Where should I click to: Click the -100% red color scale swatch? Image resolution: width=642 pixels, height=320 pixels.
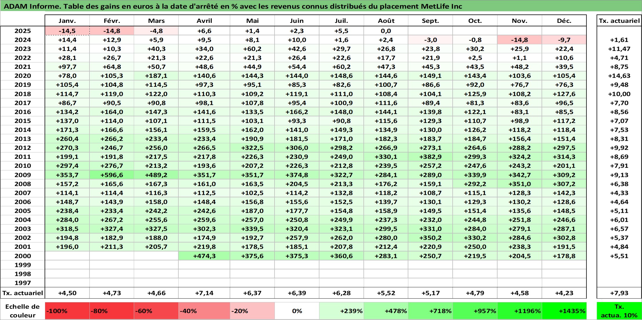[x=67, y=311]
